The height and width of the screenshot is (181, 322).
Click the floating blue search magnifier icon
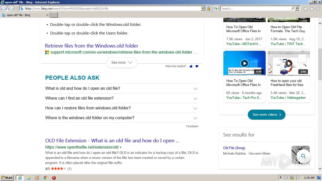click(303, 156)
